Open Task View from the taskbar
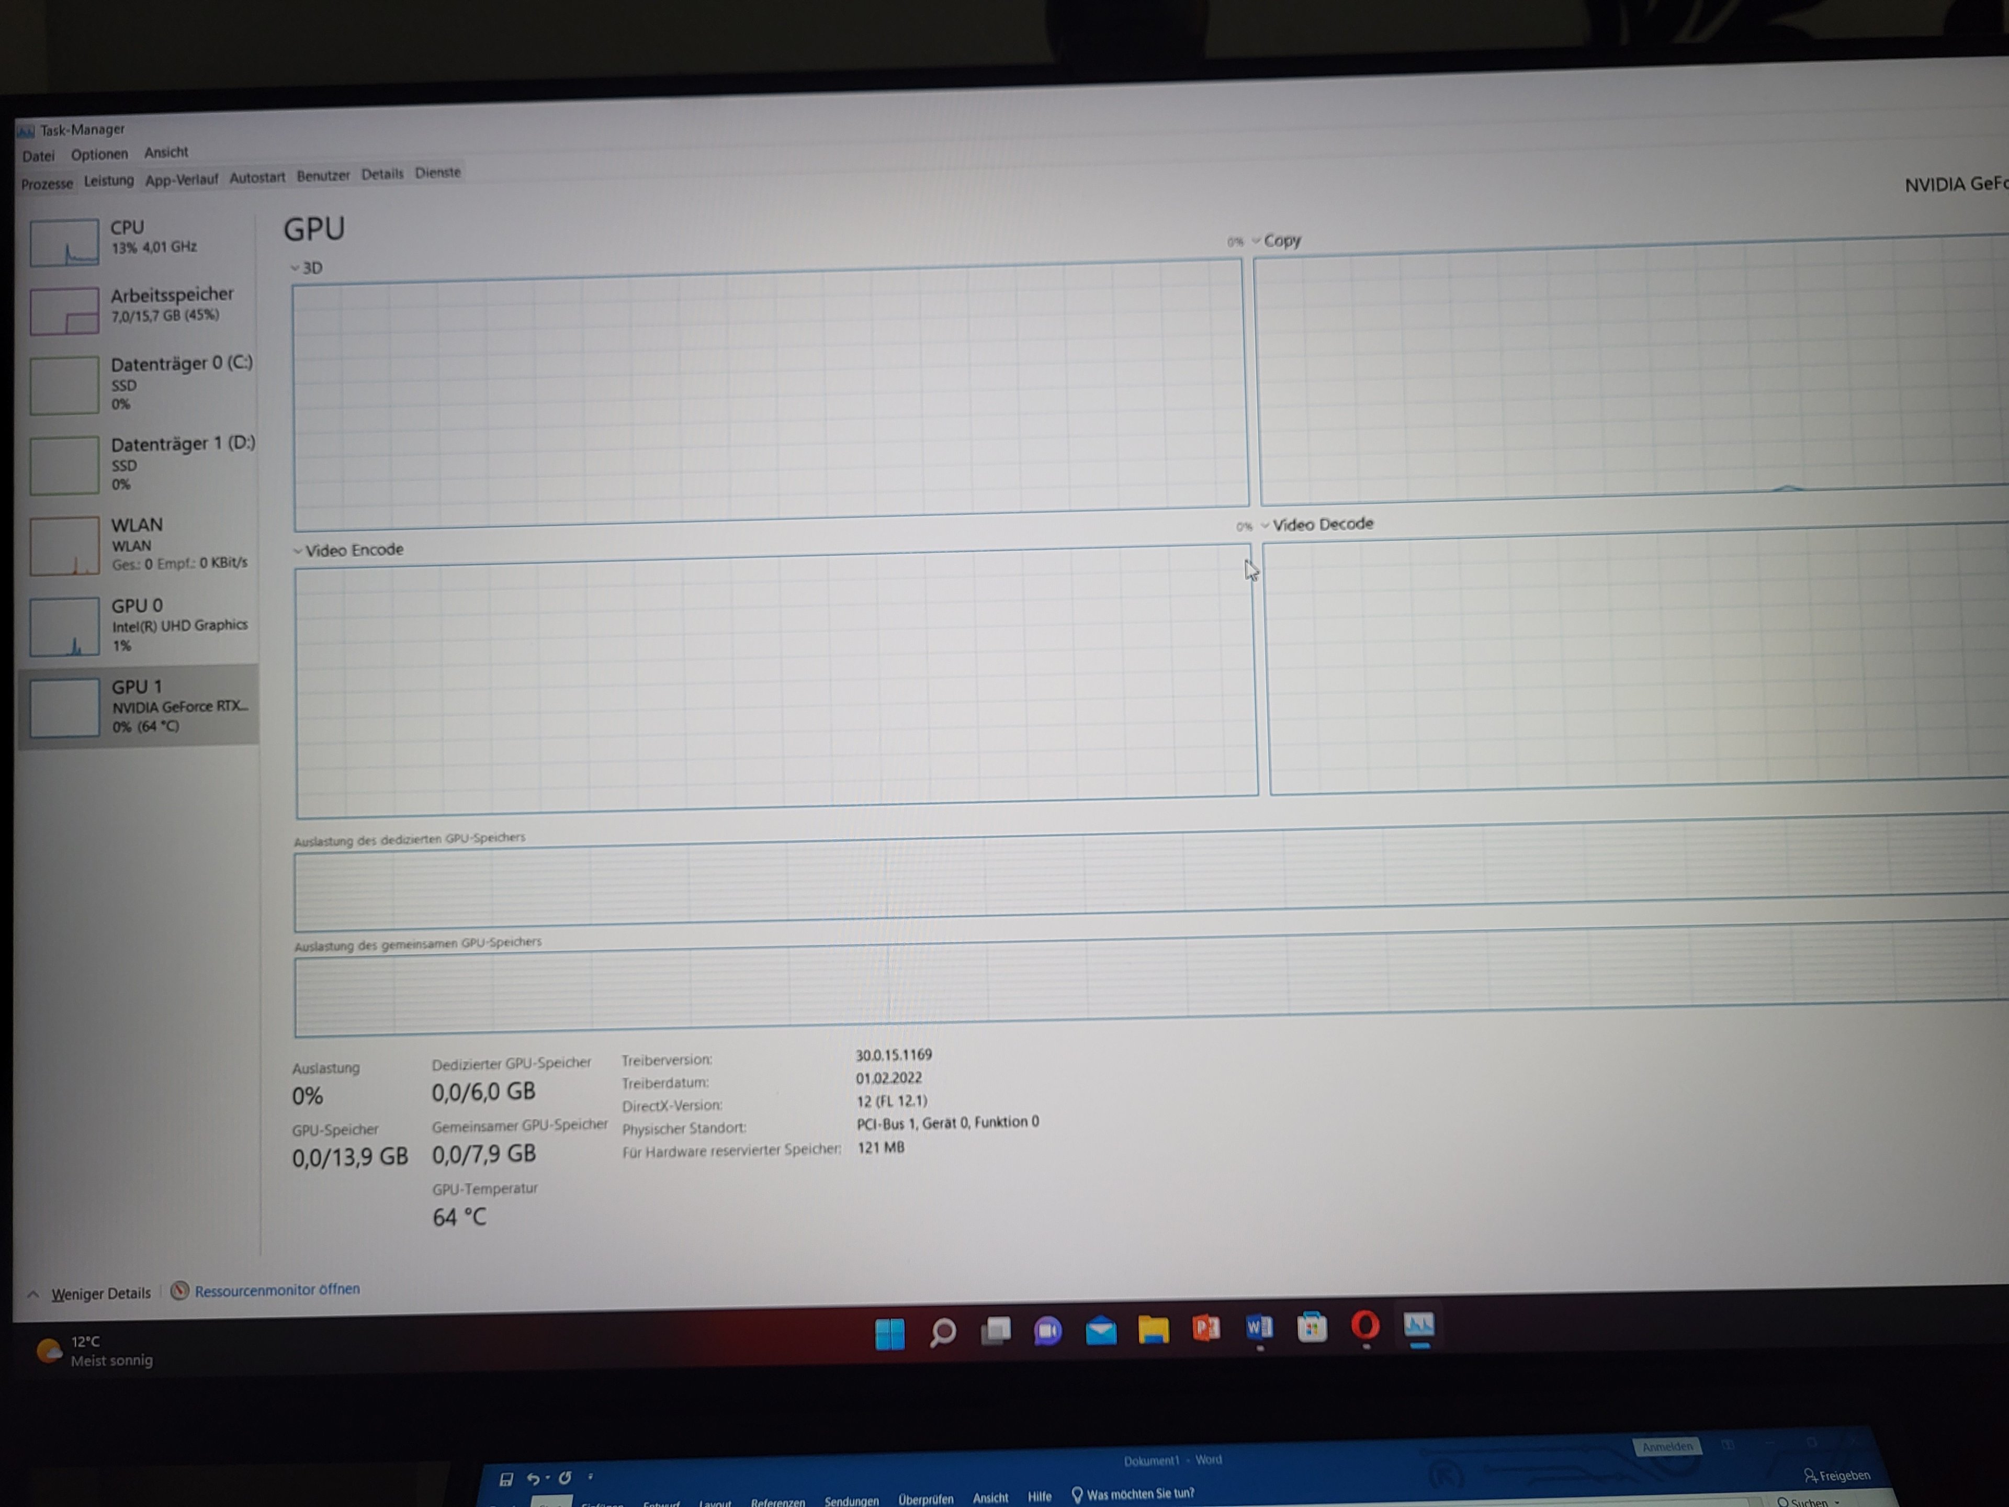The width and height of the screenshot is (2009, 1507). point(996,1332)
